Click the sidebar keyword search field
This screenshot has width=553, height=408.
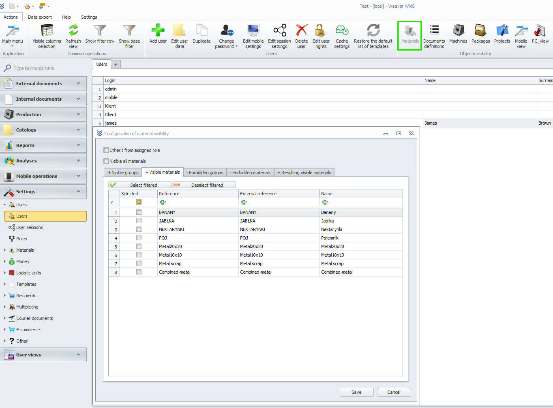[x=47, y=68]
